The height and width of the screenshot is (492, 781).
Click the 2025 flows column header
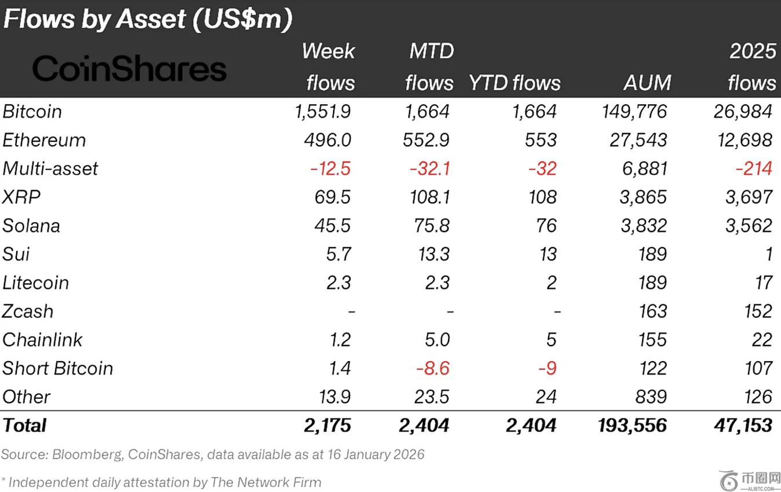pyautogui.click(x=751, y=67)
